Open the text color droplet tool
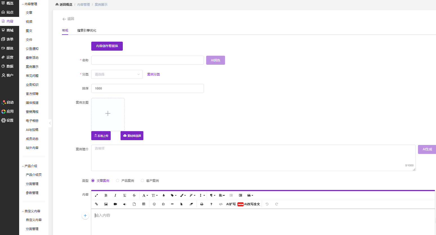Image resolution: width=436 pixels, height=235 pixels. [164, 195]
